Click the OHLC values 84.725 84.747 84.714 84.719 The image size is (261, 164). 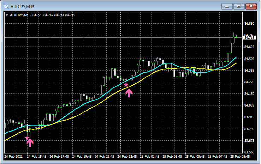click(54, 15)
